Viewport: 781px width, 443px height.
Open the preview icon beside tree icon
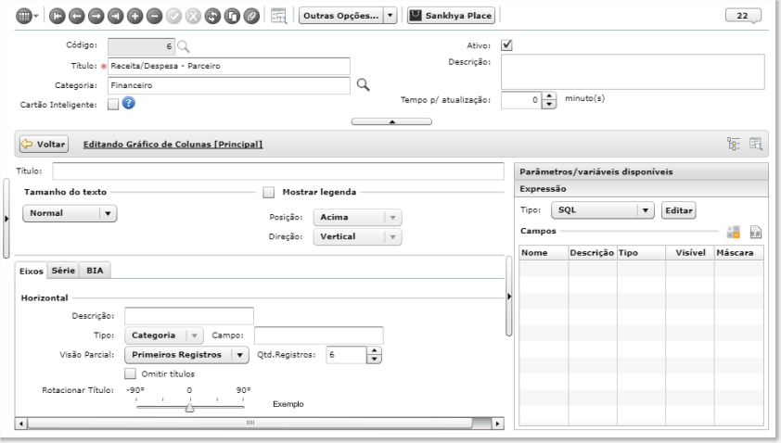pyautogui.click(x=756, y=144)
